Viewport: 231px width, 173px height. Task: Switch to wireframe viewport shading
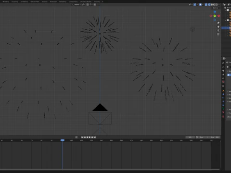[x=209, y=4]
